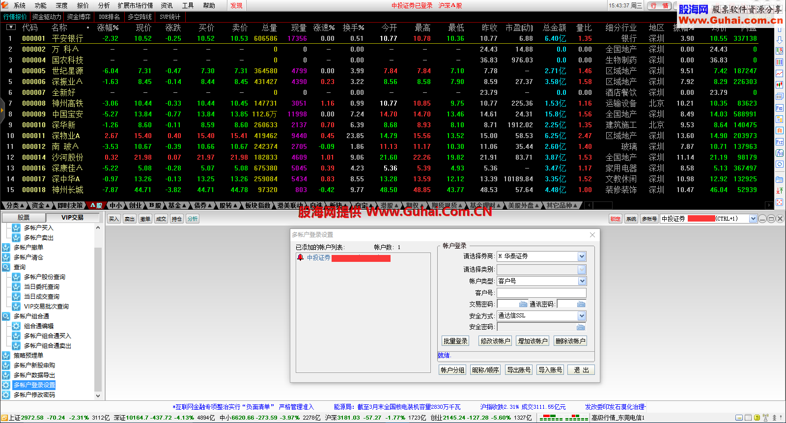Switch to the 股票 tab in trading panel
786x423 pixels.
[x=24, y=217]
